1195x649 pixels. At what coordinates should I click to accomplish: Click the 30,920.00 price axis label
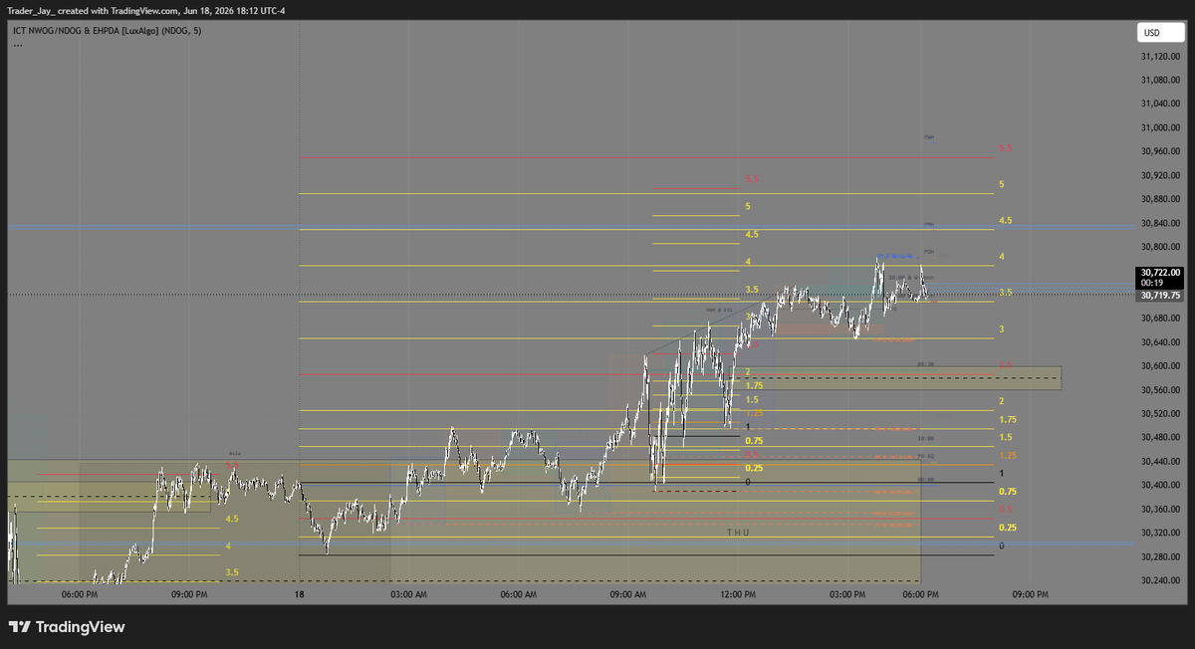click(x=1161, y=175)
